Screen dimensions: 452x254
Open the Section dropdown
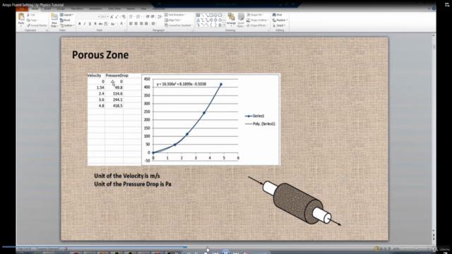(x=67, y=25)
